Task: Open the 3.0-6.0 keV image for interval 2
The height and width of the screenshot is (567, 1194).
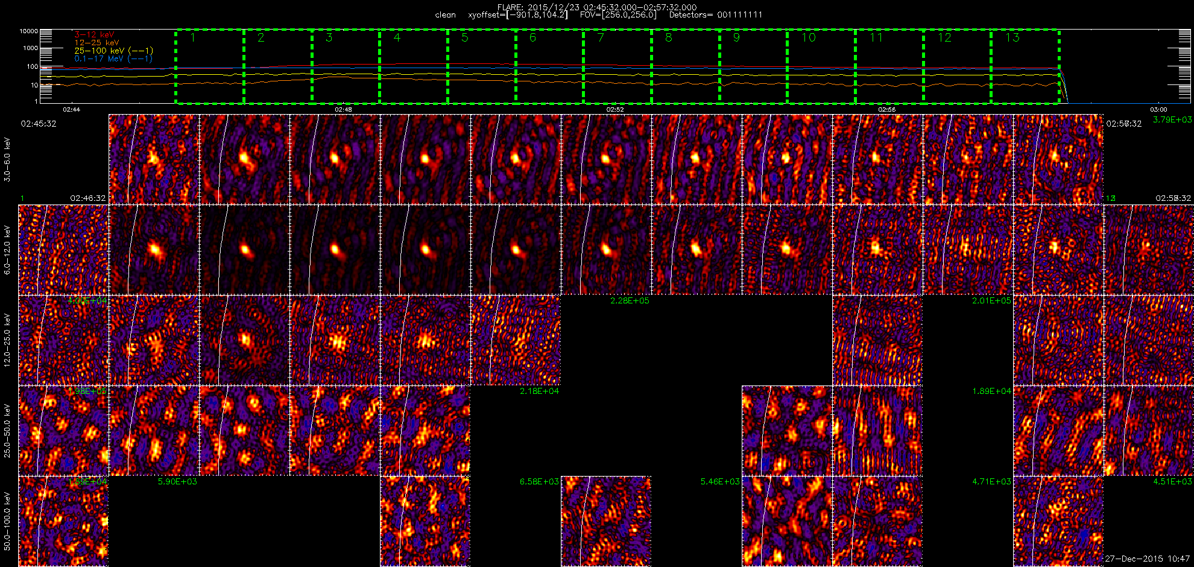Action: (x=154, y=160)
